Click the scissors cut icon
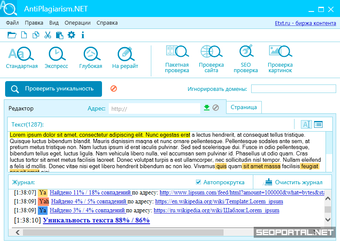This screenshot has width=340, height=242. tap(48, 35)
